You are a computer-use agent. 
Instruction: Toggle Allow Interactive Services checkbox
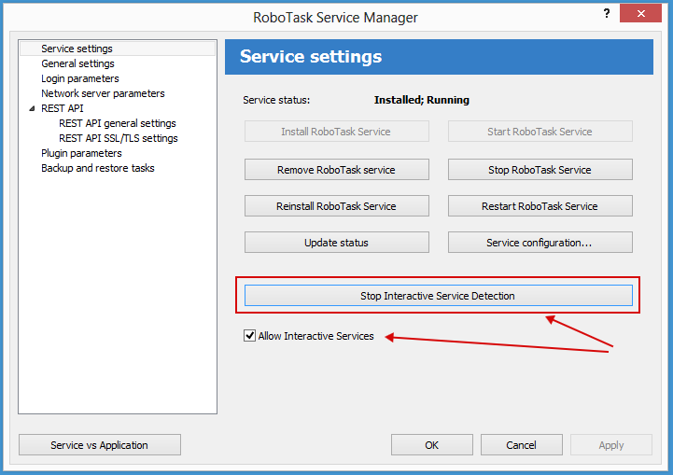(249, 336)
